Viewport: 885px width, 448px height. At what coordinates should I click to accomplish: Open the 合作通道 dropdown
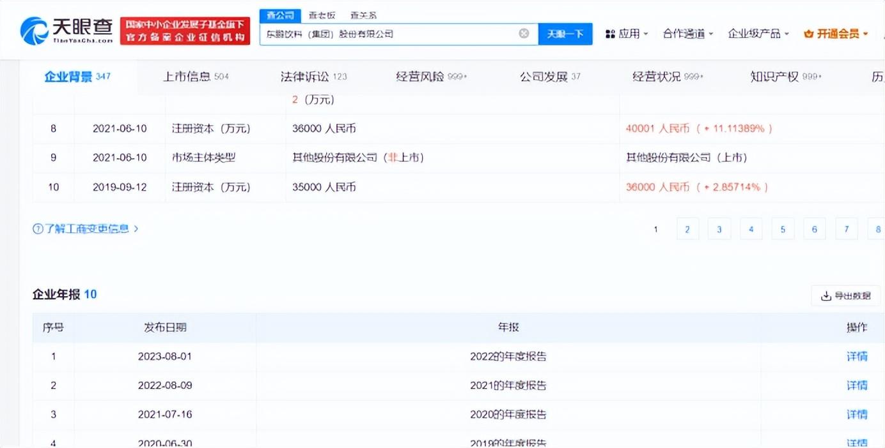point(687,34)
